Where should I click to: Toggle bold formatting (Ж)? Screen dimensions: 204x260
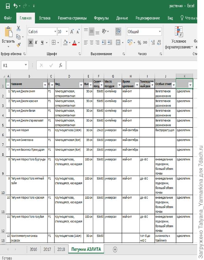coord(31,42)
